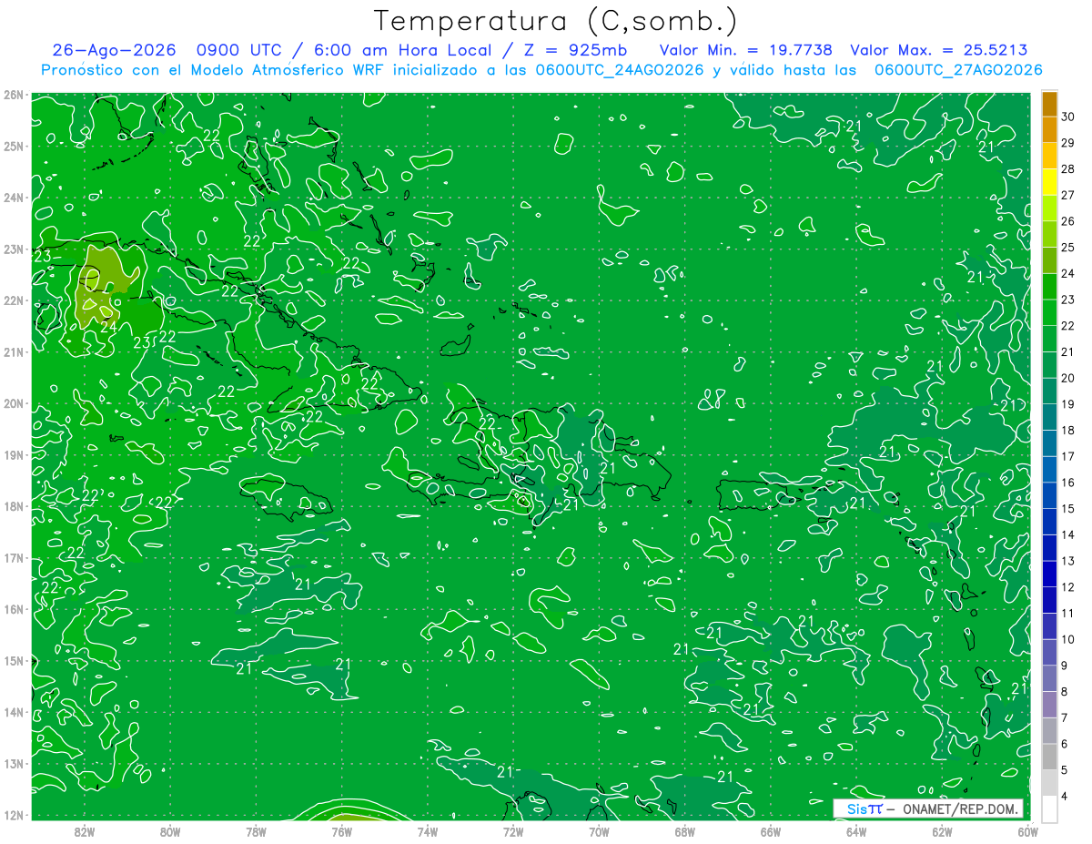Click the '66W' longitude label

(770, 831)
